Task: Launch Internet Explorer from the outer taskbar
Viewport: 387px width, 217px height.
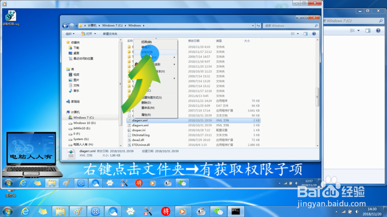Action: click(25, 211)
